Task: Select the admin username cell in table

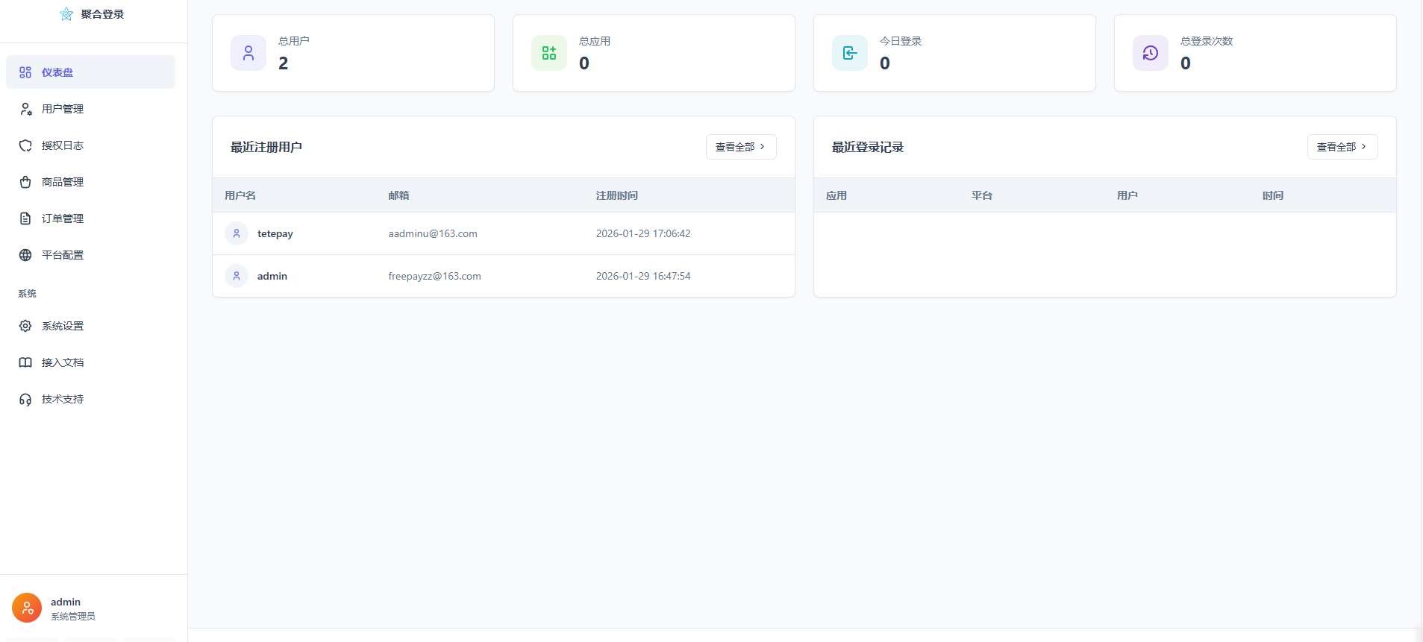Action: (x=272, y=276)
